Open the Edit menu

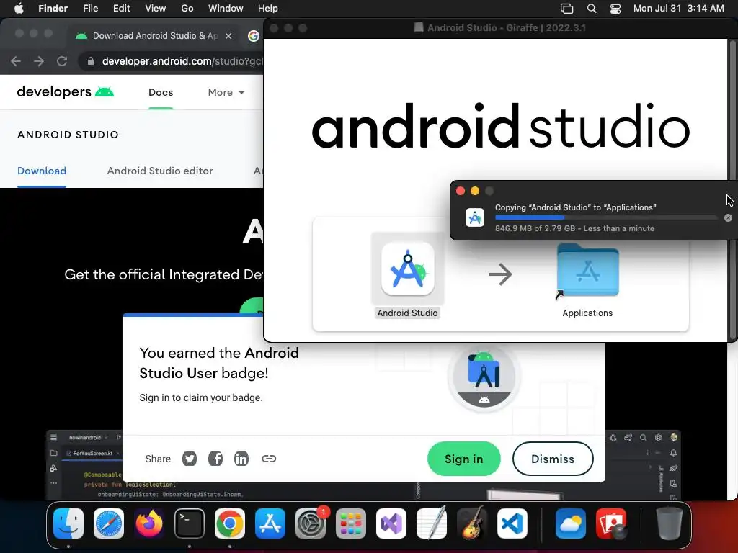coord(121,9)
